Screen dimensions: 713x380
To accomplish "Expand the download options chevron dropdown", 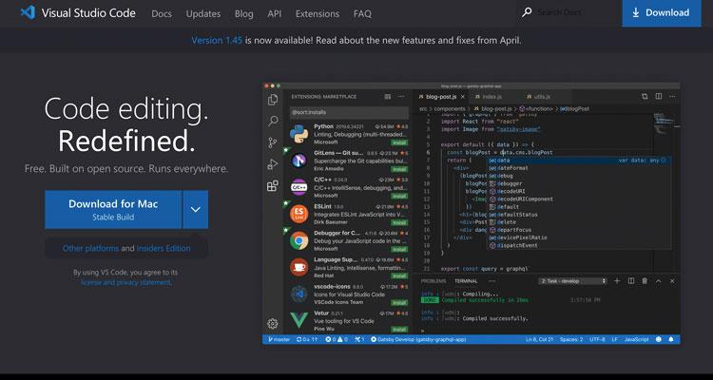I will 196,210.
